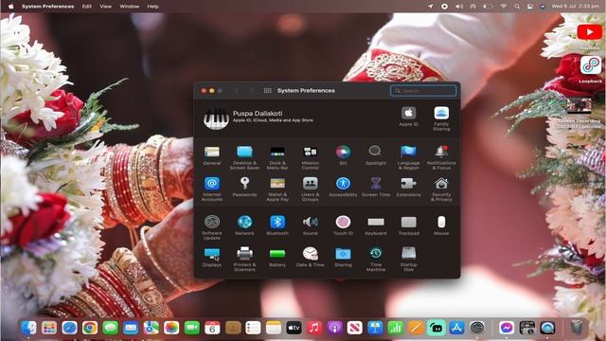Open the Edit menu
This screenshot has width=606, height=341.
87,7
